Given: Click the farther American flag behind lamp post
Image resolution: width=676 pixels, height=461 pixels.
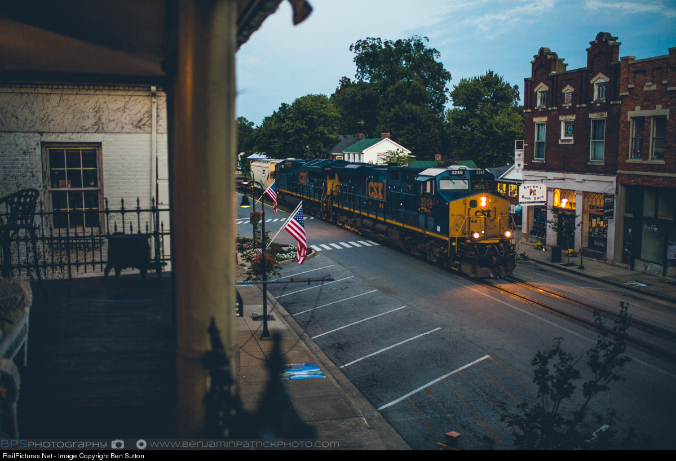Looking at the screenshot, I should point(272,196).
